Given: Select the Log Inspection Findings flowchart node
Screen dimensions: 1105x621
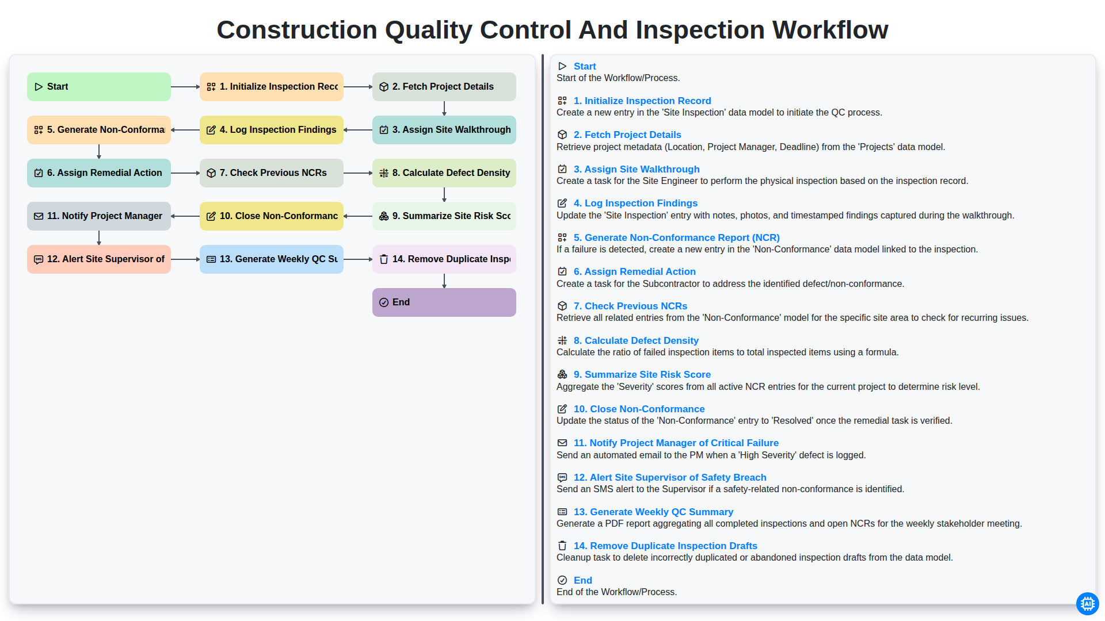Looking at the screenshot, I should pyautogui.click(x=272, y=130).
